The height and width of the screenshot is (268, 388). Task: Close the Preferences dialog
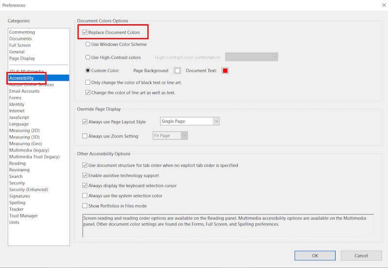point(384,5)
